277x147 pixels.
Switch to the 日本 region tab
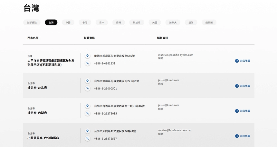click(x=101, y=22)
